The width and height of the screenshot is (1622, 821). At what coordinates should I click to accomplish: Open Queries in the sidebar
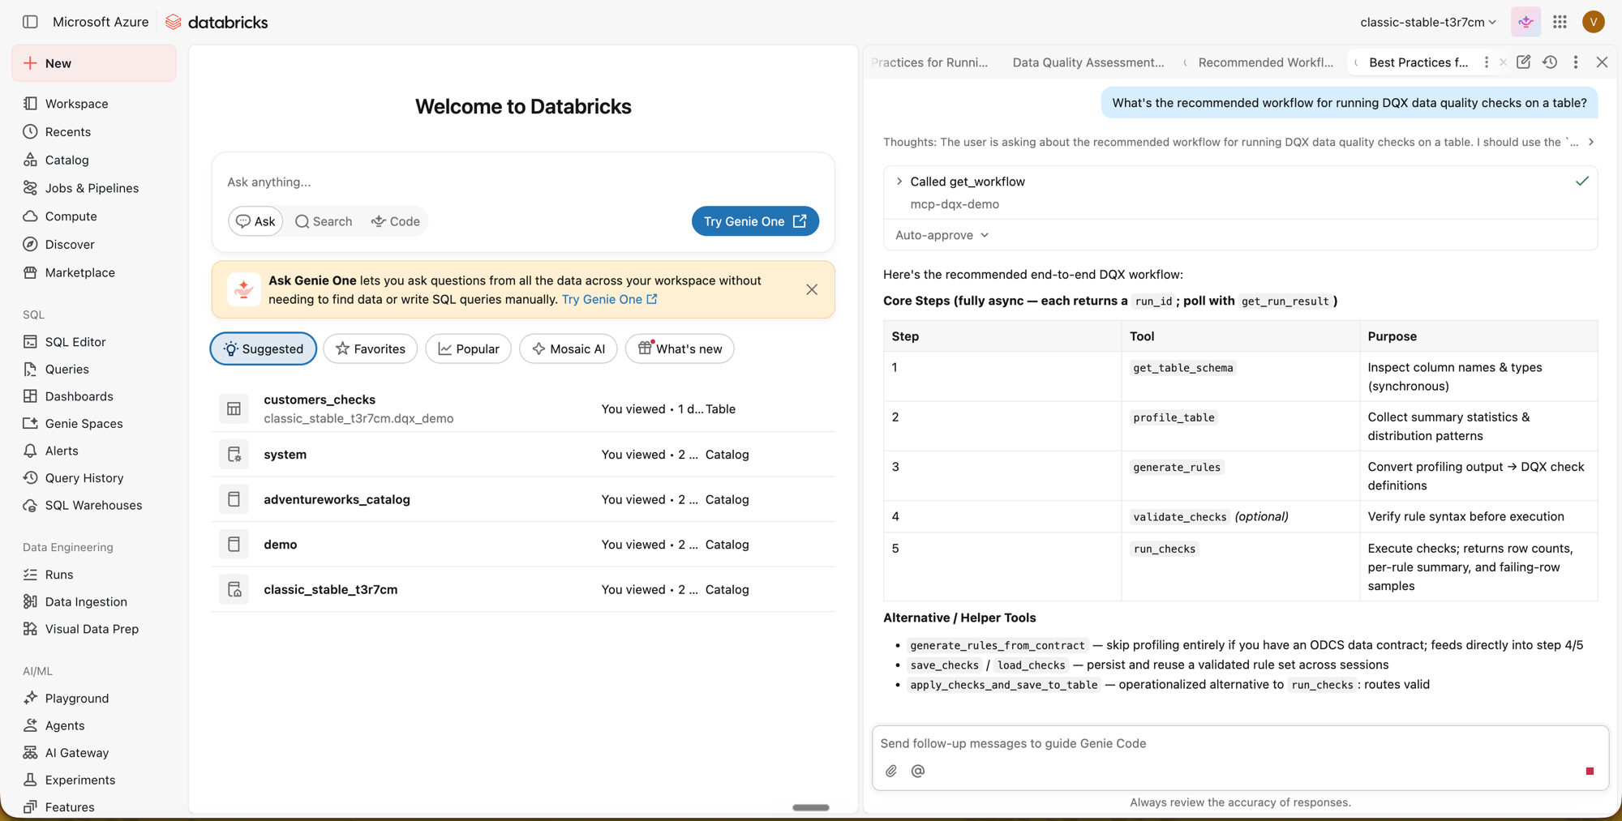(67, 369)
